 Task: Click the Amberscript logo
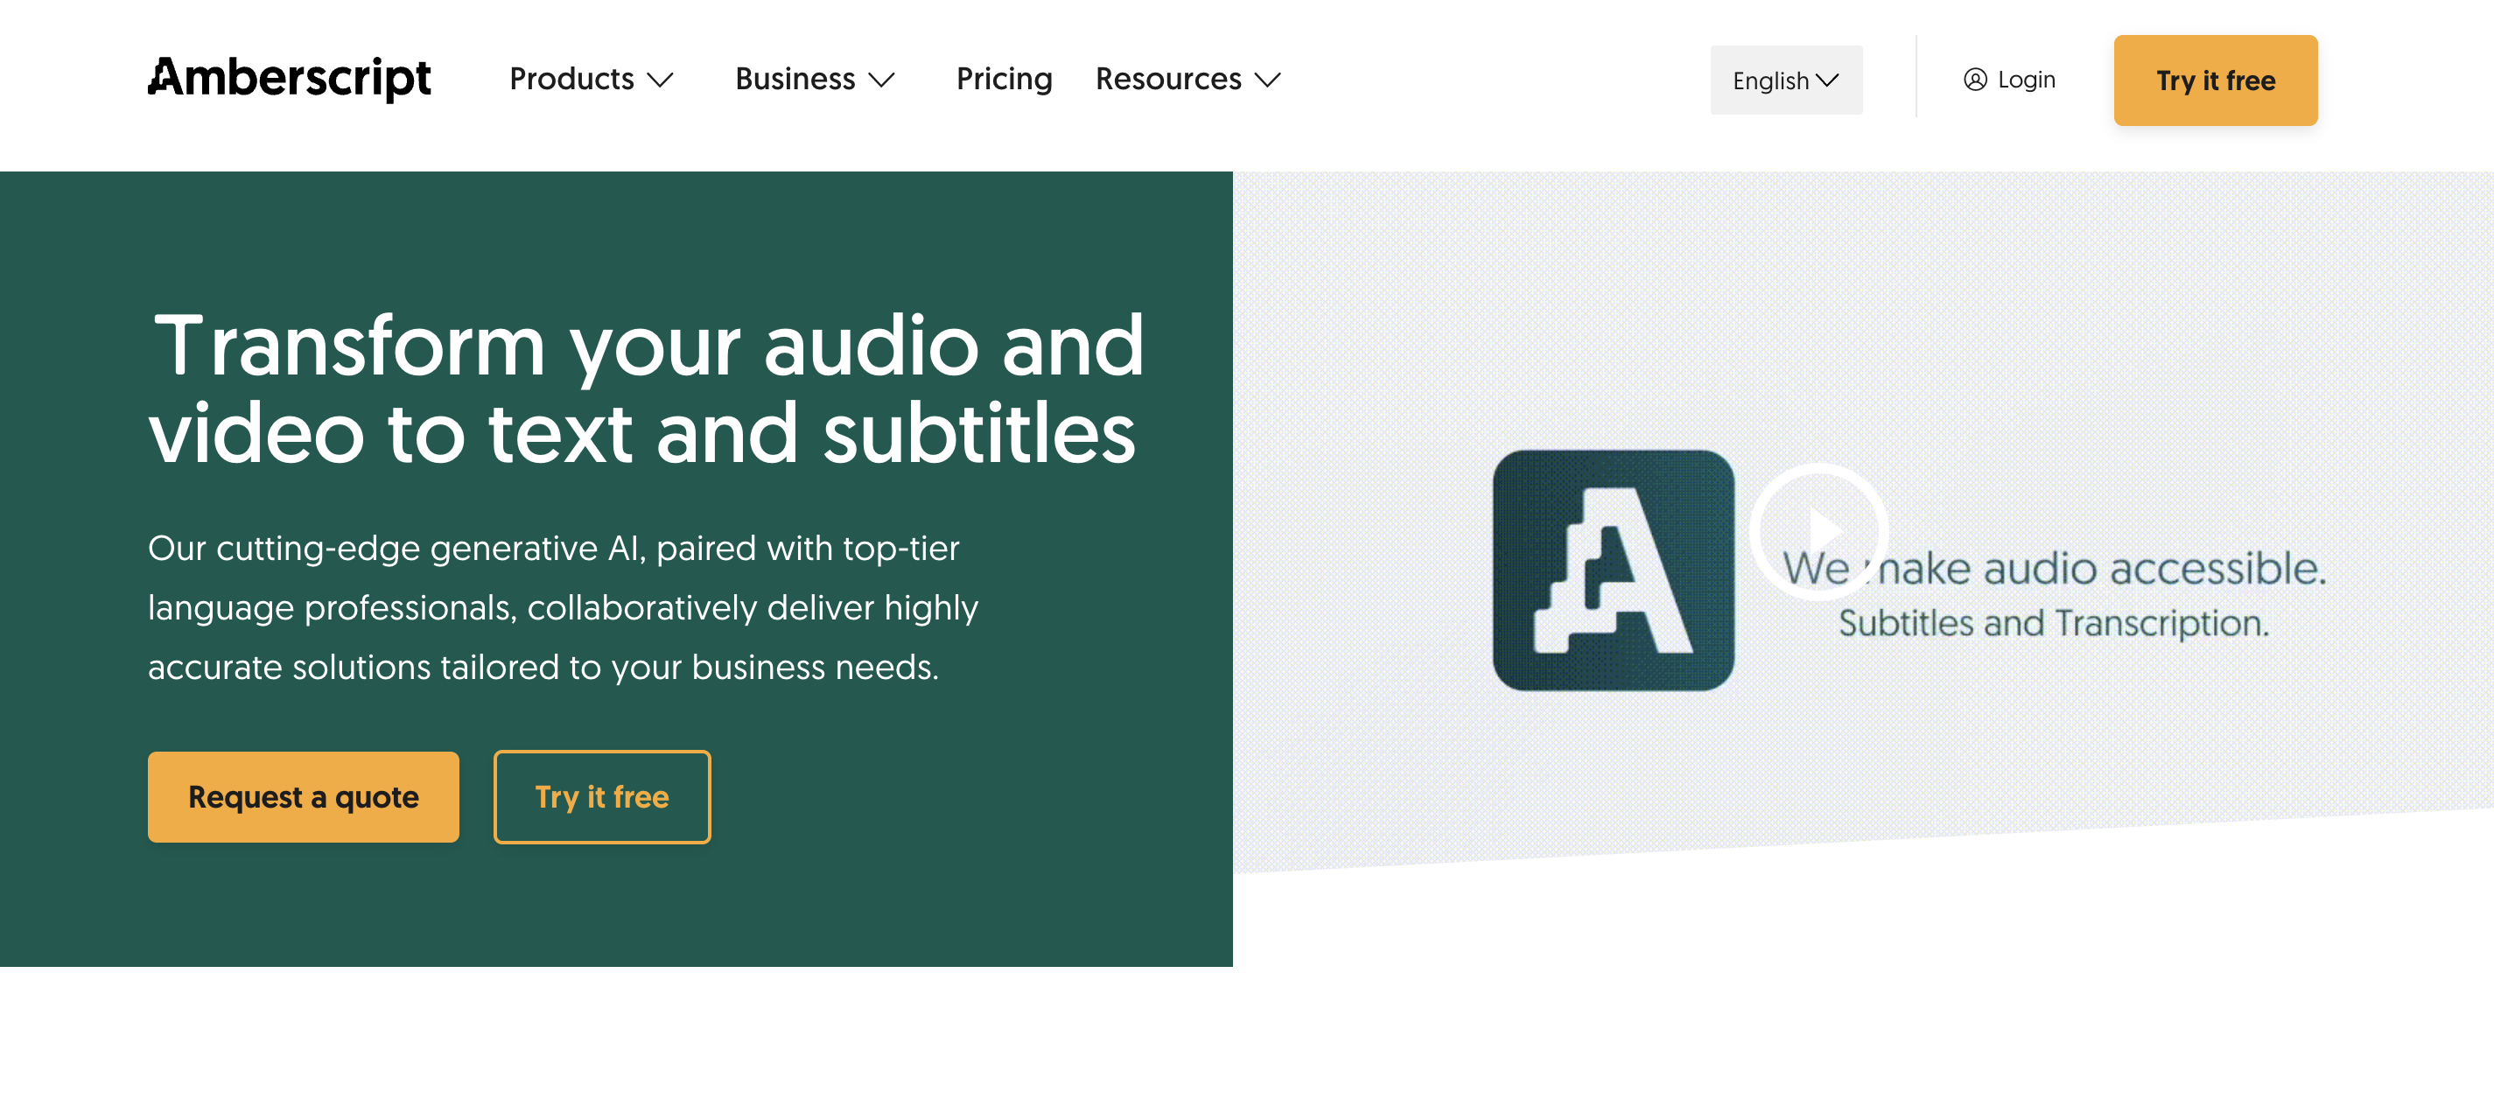pyautogui.click(x=289, y=79)
